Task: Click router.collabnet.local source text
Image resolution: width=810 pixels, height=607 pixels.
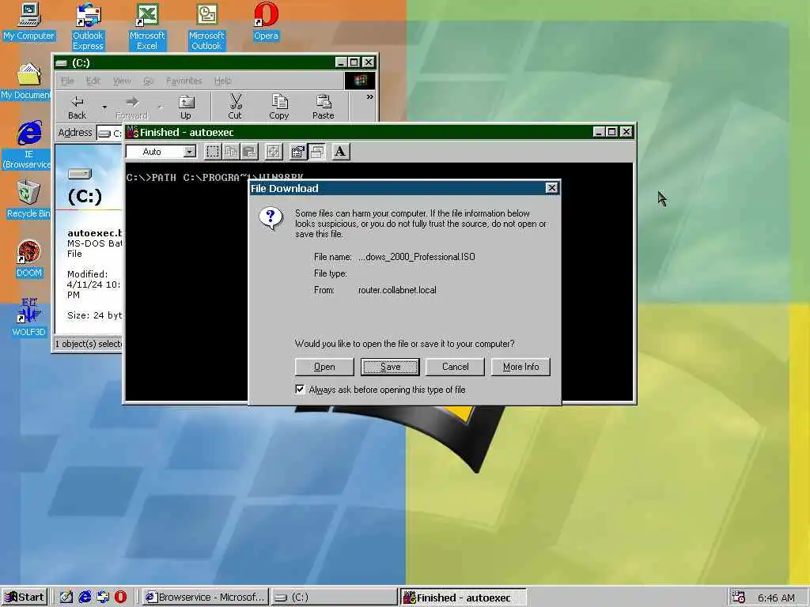Action: click(x=397, y=290)
